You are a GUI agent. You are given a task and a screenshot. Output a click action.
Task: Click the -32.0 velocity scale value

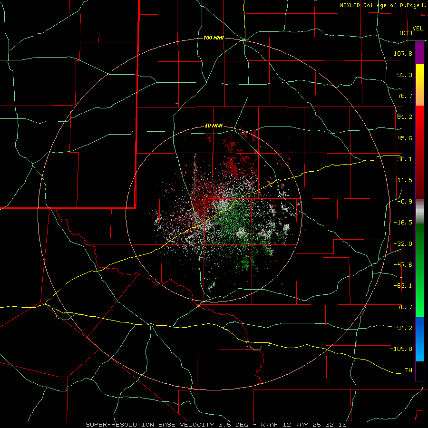tap(403, 244)
